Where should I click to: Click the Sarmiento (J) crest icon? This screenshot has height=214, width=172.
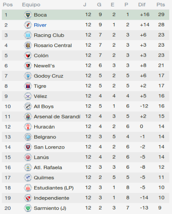[28, 208]
